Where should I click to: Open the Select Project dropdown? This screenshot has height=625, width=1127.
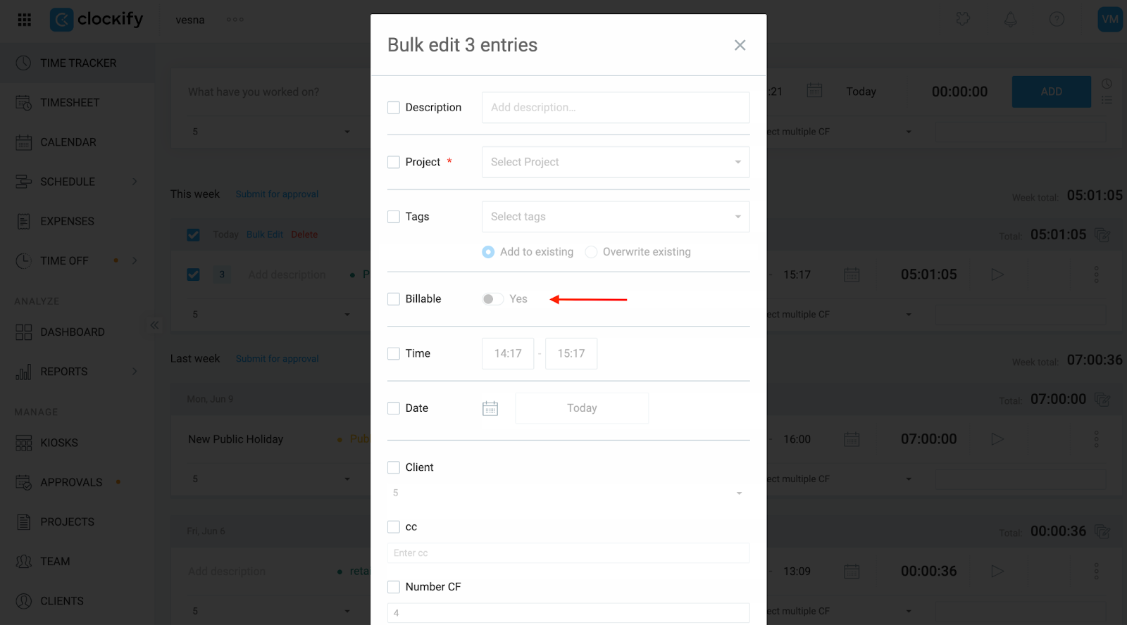click(x=616, y=162)
